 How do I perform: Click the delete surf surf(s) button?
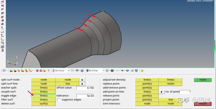(43, 104)
